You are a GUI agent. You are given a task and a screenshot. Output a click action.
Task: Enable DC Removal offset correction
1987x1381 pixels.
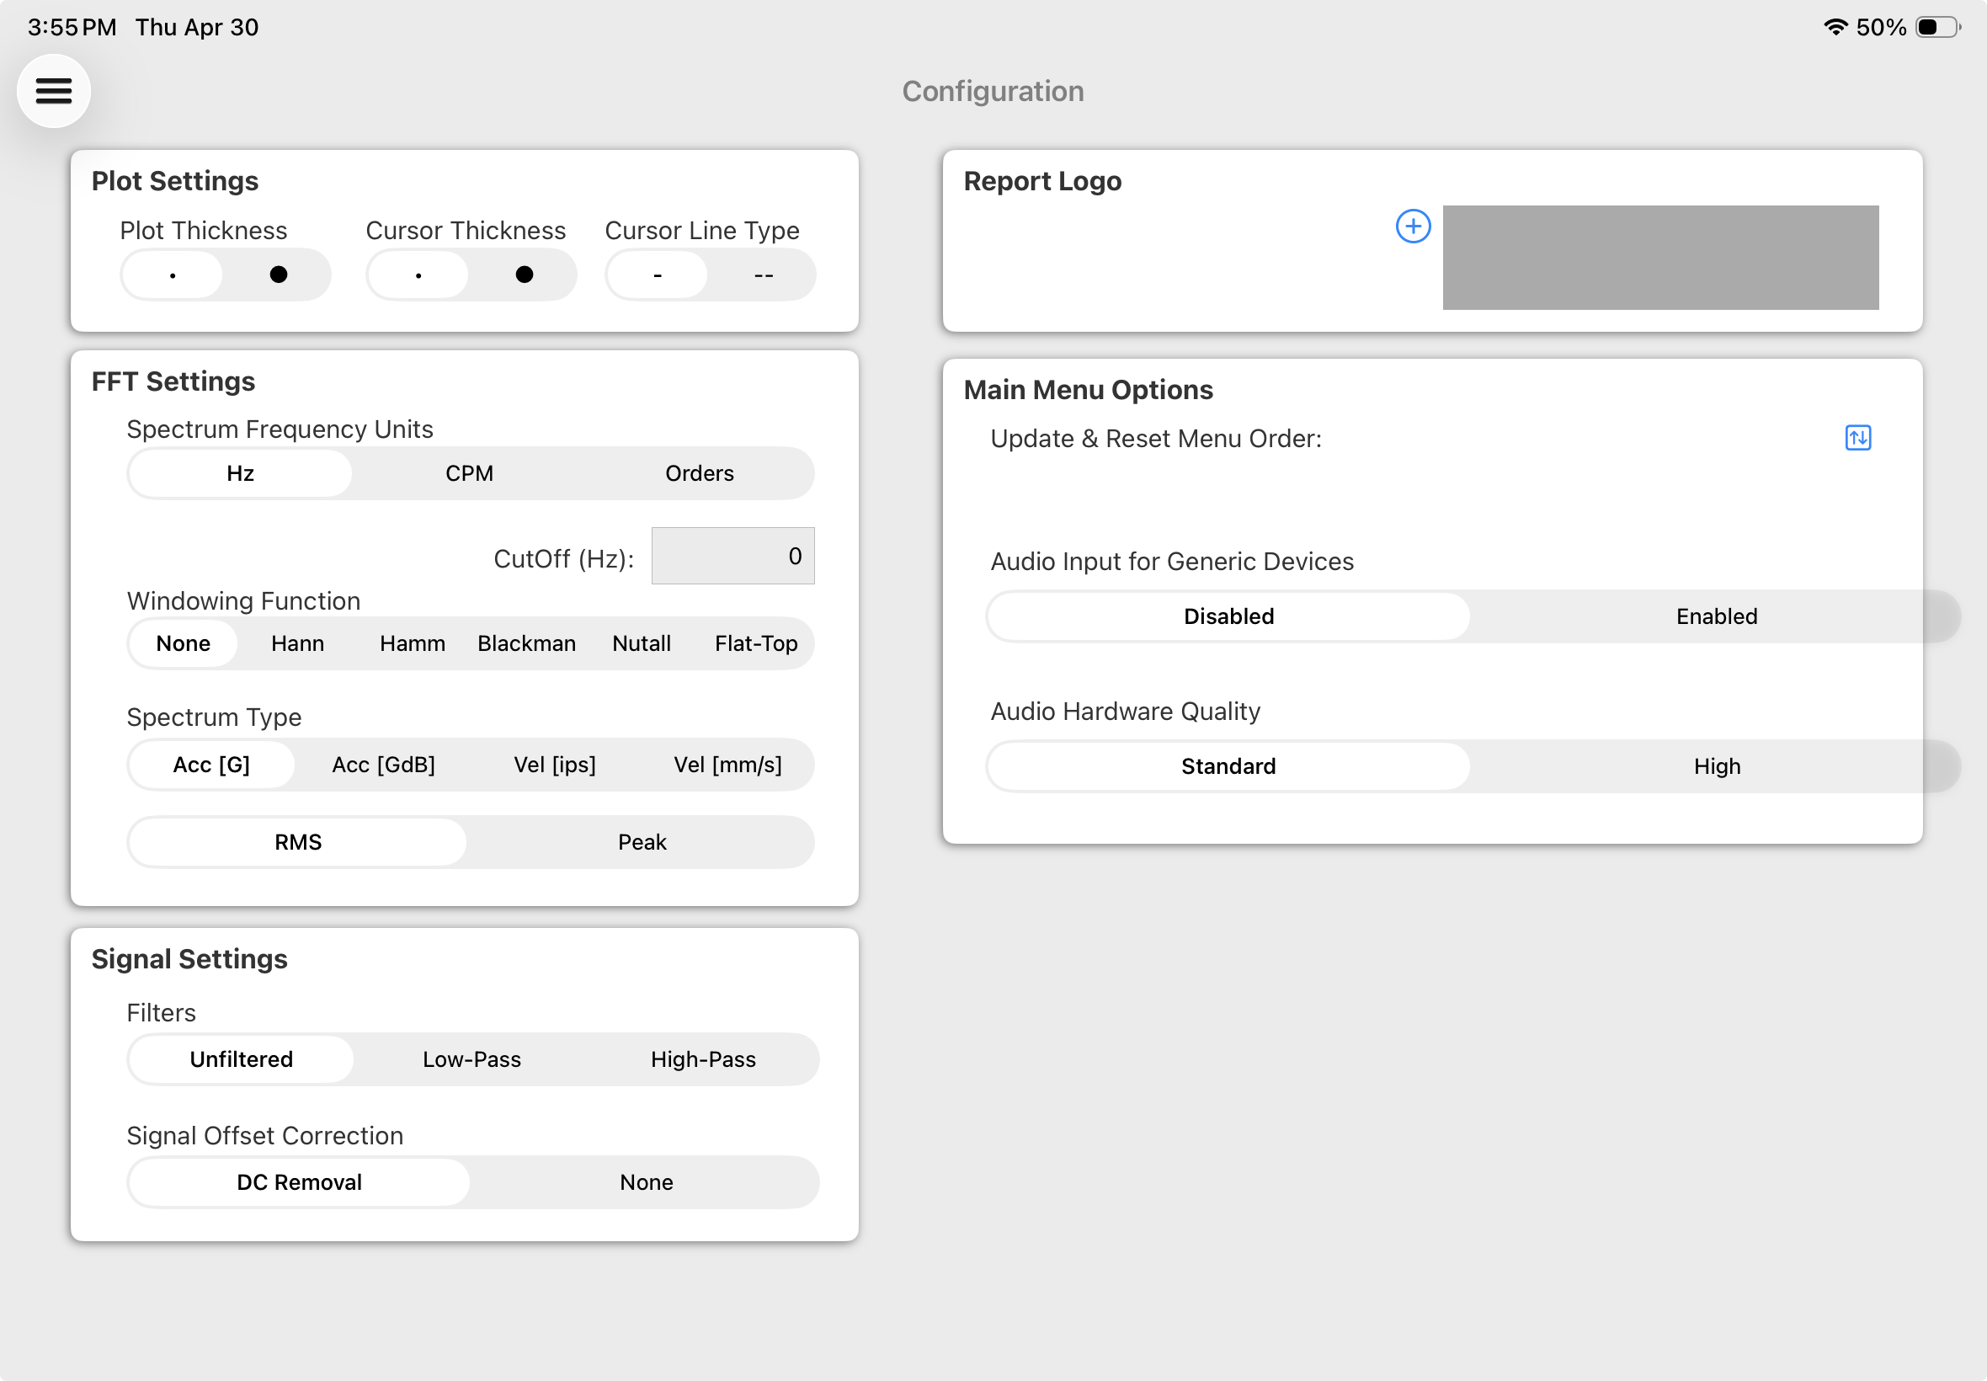tap(299, 1182)
